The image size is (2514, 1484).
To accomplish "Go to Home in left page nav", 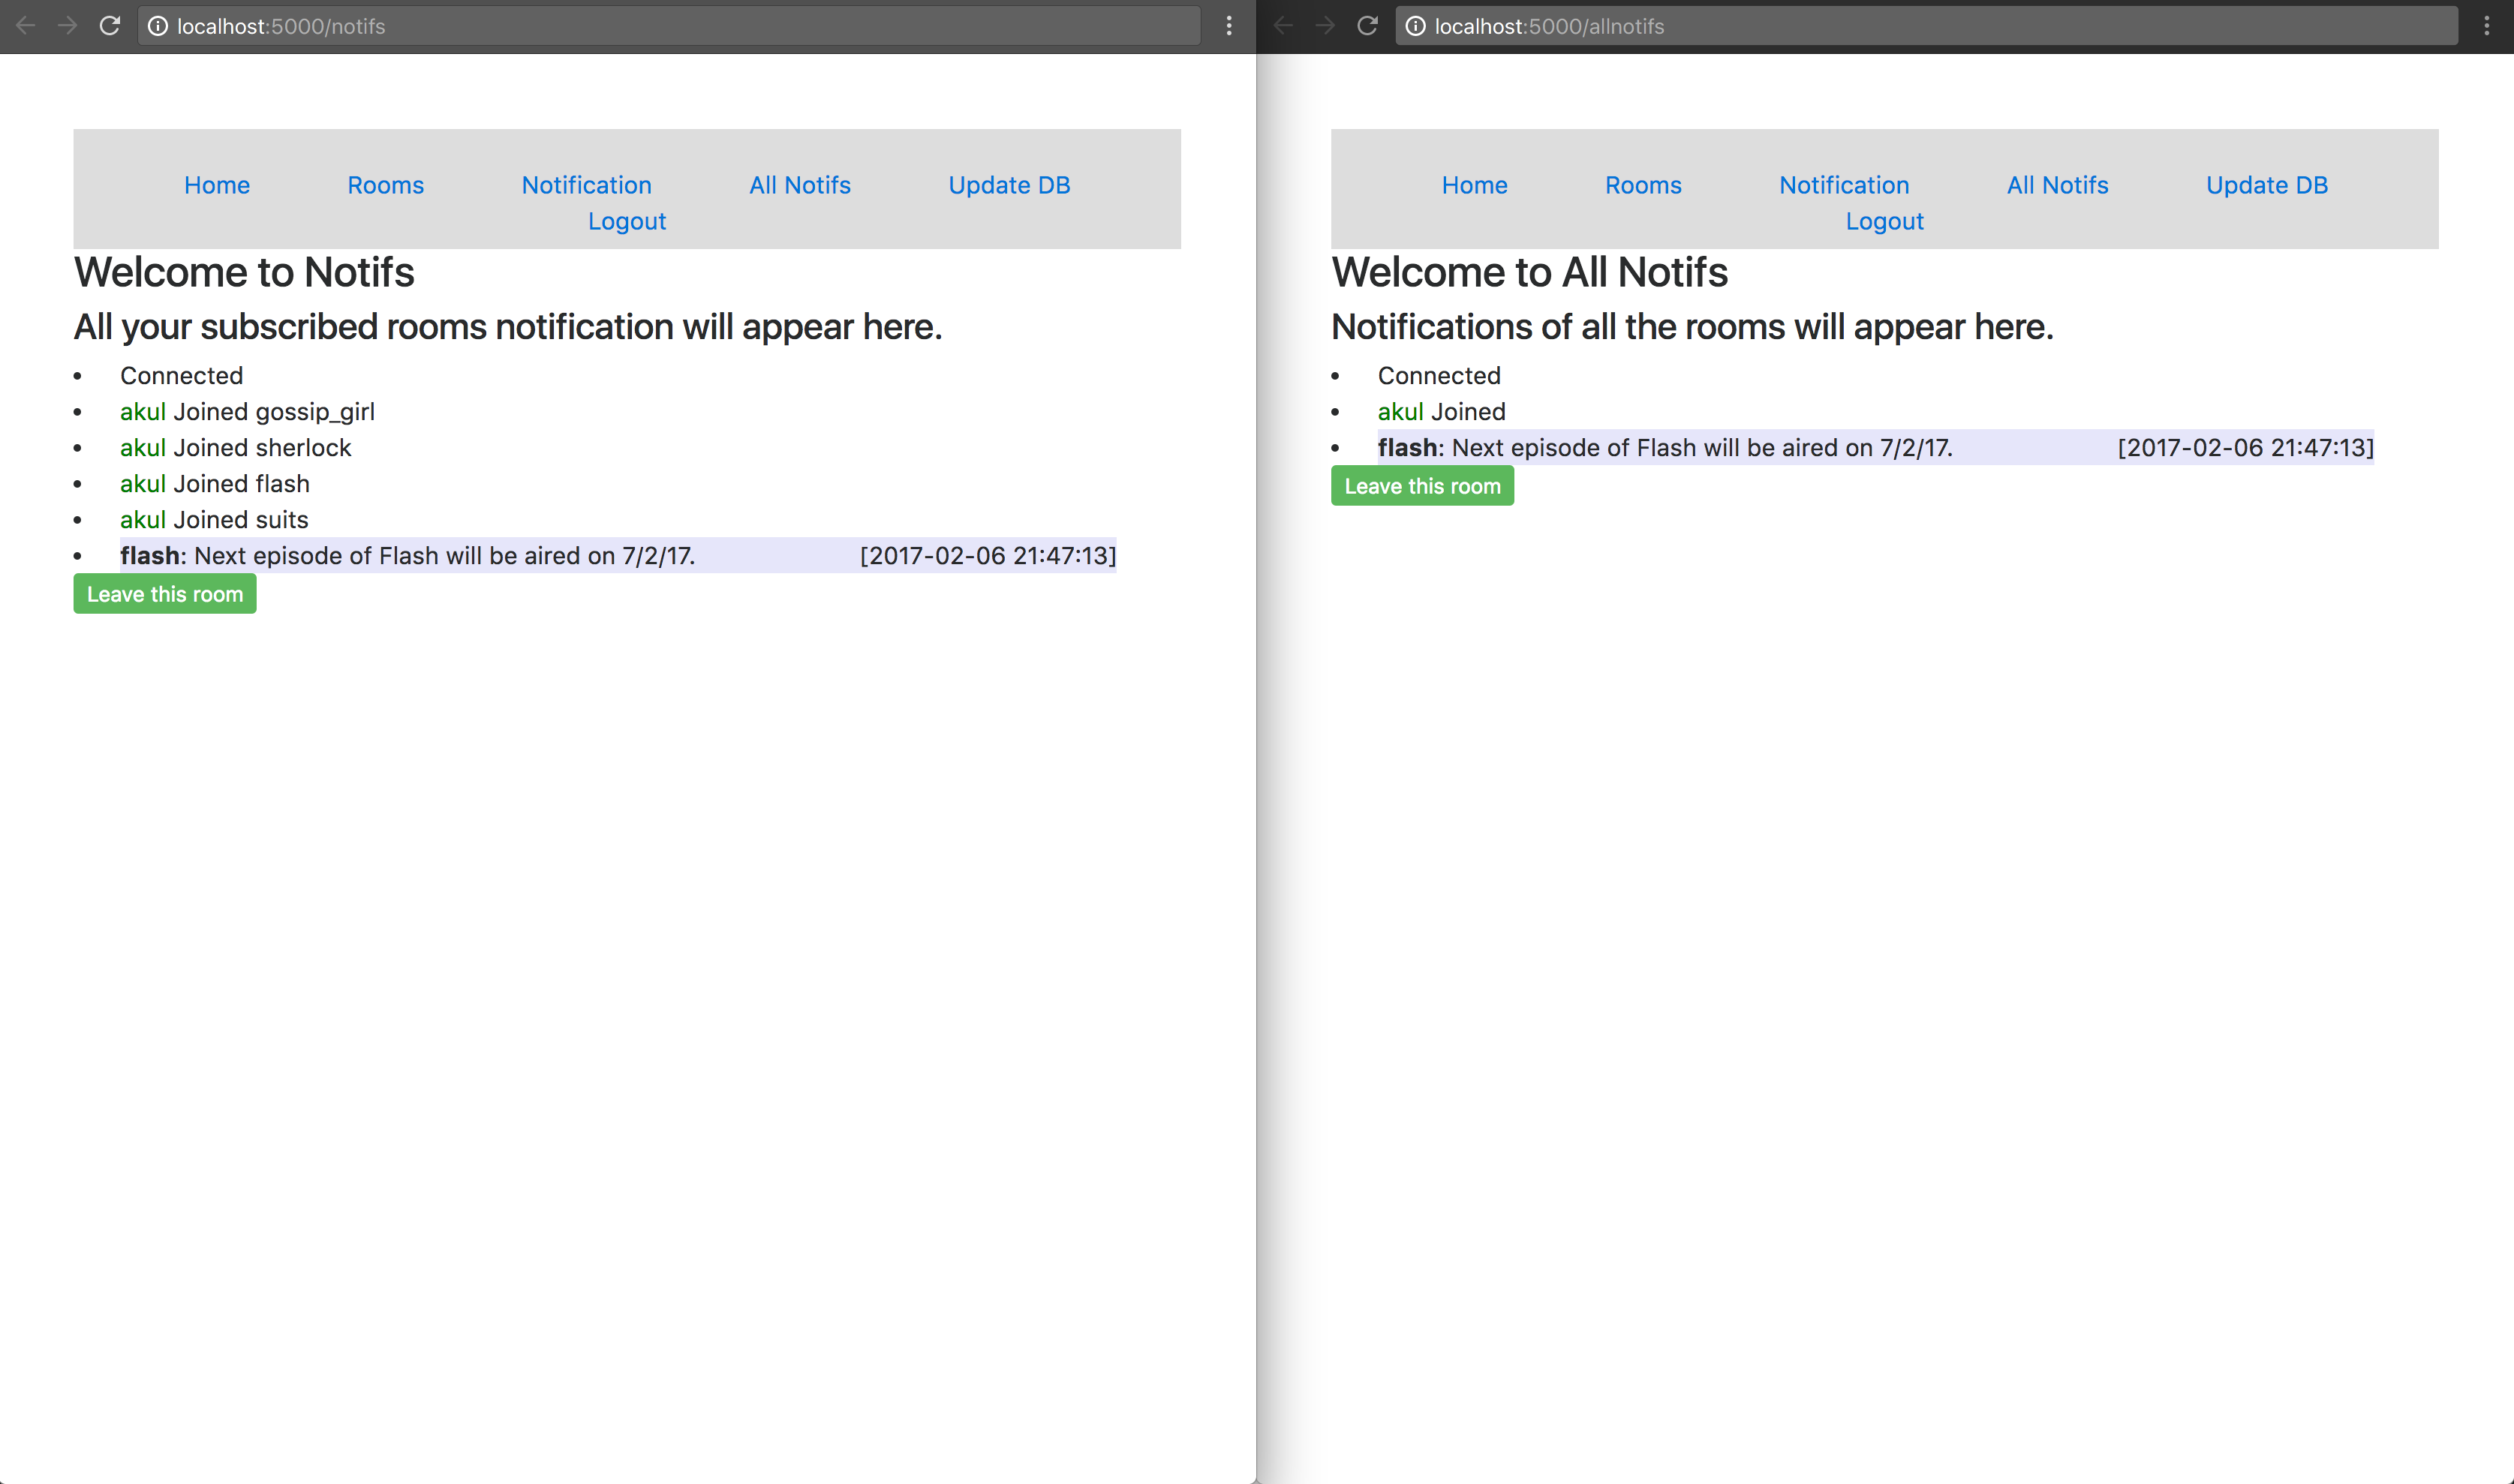I will click(216, 185).
